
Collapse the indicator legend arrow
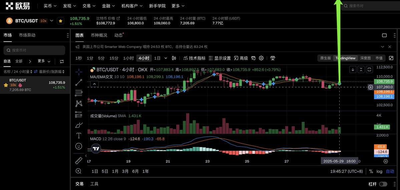coord(94,84)
